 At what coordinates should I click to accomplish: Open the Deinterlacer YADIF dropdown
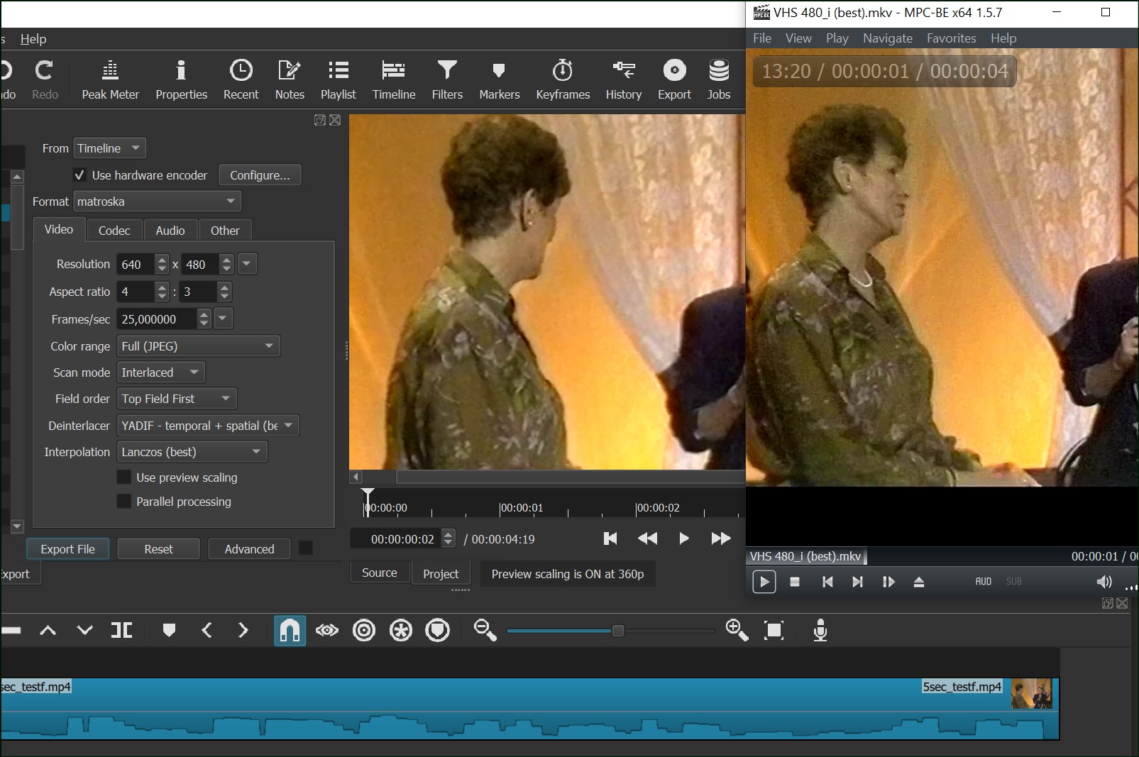[x=207, y=426]
